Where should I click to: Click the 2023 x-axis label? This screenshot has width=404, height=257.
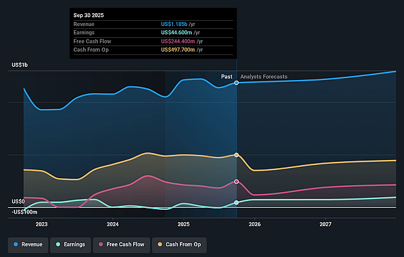point(42,224)
